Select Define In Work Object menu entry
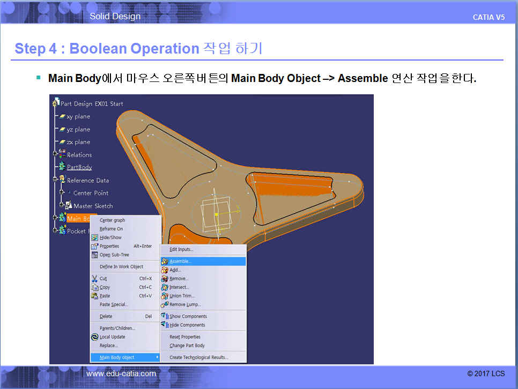 (x=121, y=266)
